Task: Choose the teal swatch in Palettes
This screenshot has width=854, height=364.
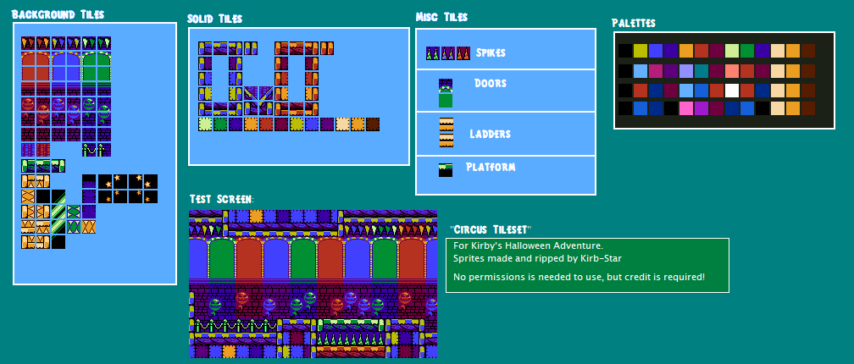Action: (701, 71)
